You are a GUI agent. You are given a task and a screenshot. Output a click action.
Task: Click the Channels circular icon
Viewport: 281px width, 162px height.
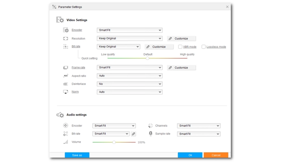pos(151,126)
